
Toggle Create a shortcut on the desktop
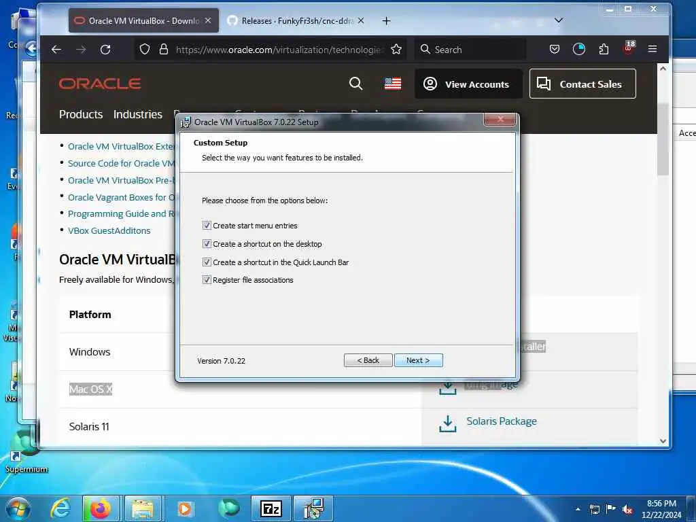[x=207, y=244]
